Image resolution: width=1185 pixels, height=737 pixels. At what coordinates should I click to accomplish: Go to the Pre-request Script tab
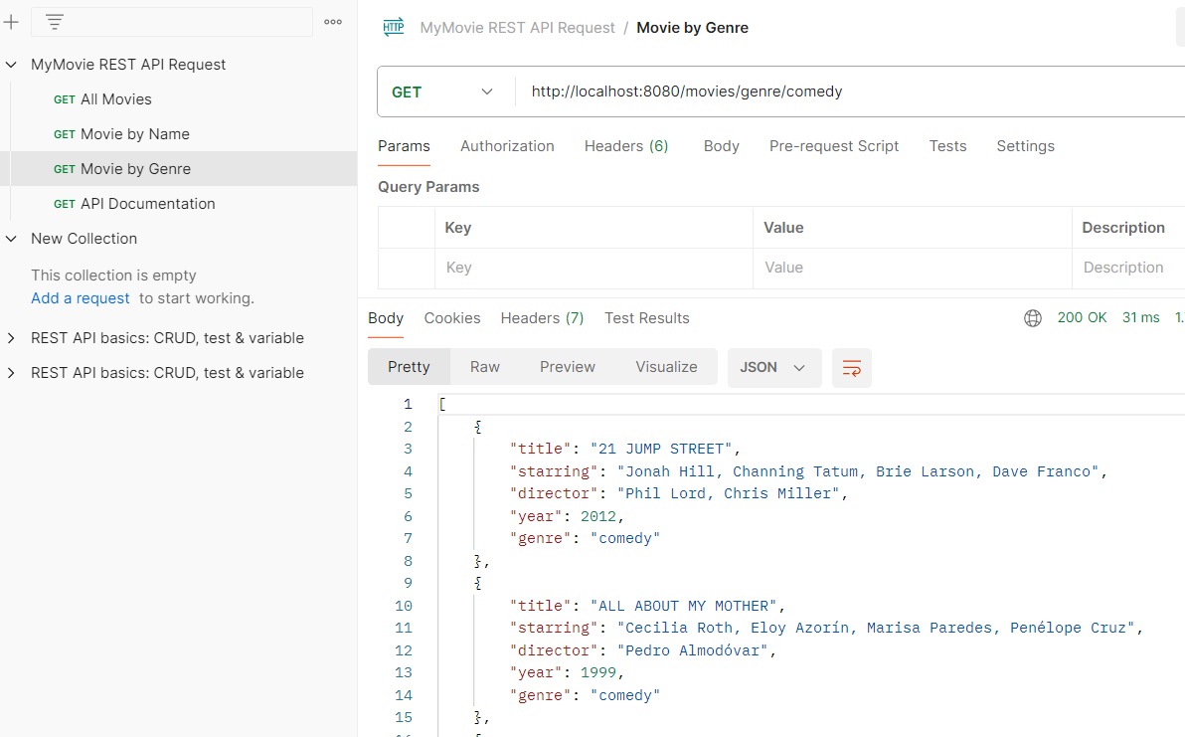[x=834, y=146]
